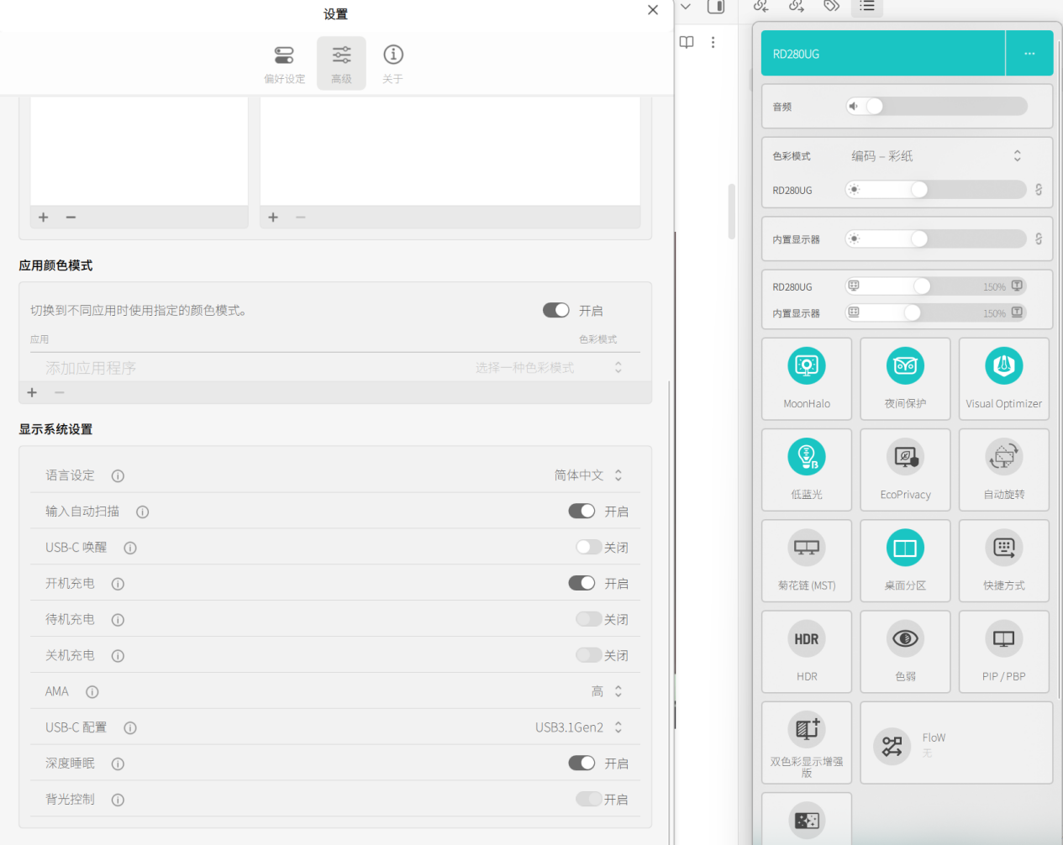Adjust 内置显示器 brightness slider

click(936, 239)
